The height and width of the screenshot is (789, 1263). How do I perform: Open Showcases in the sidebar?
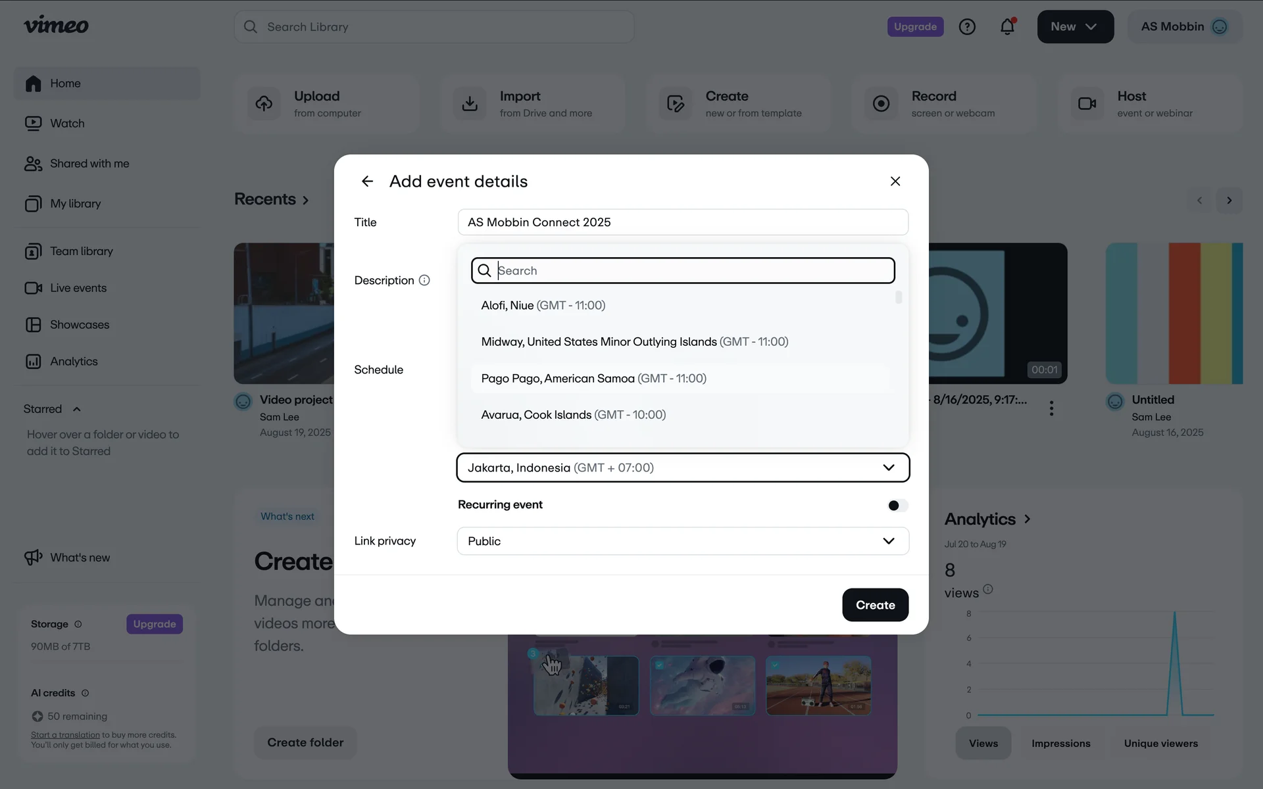pos(79,325)
